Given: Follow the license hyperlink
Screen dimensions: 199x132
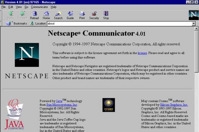Looking at the screenshot, I should click(x=142, y=53).
